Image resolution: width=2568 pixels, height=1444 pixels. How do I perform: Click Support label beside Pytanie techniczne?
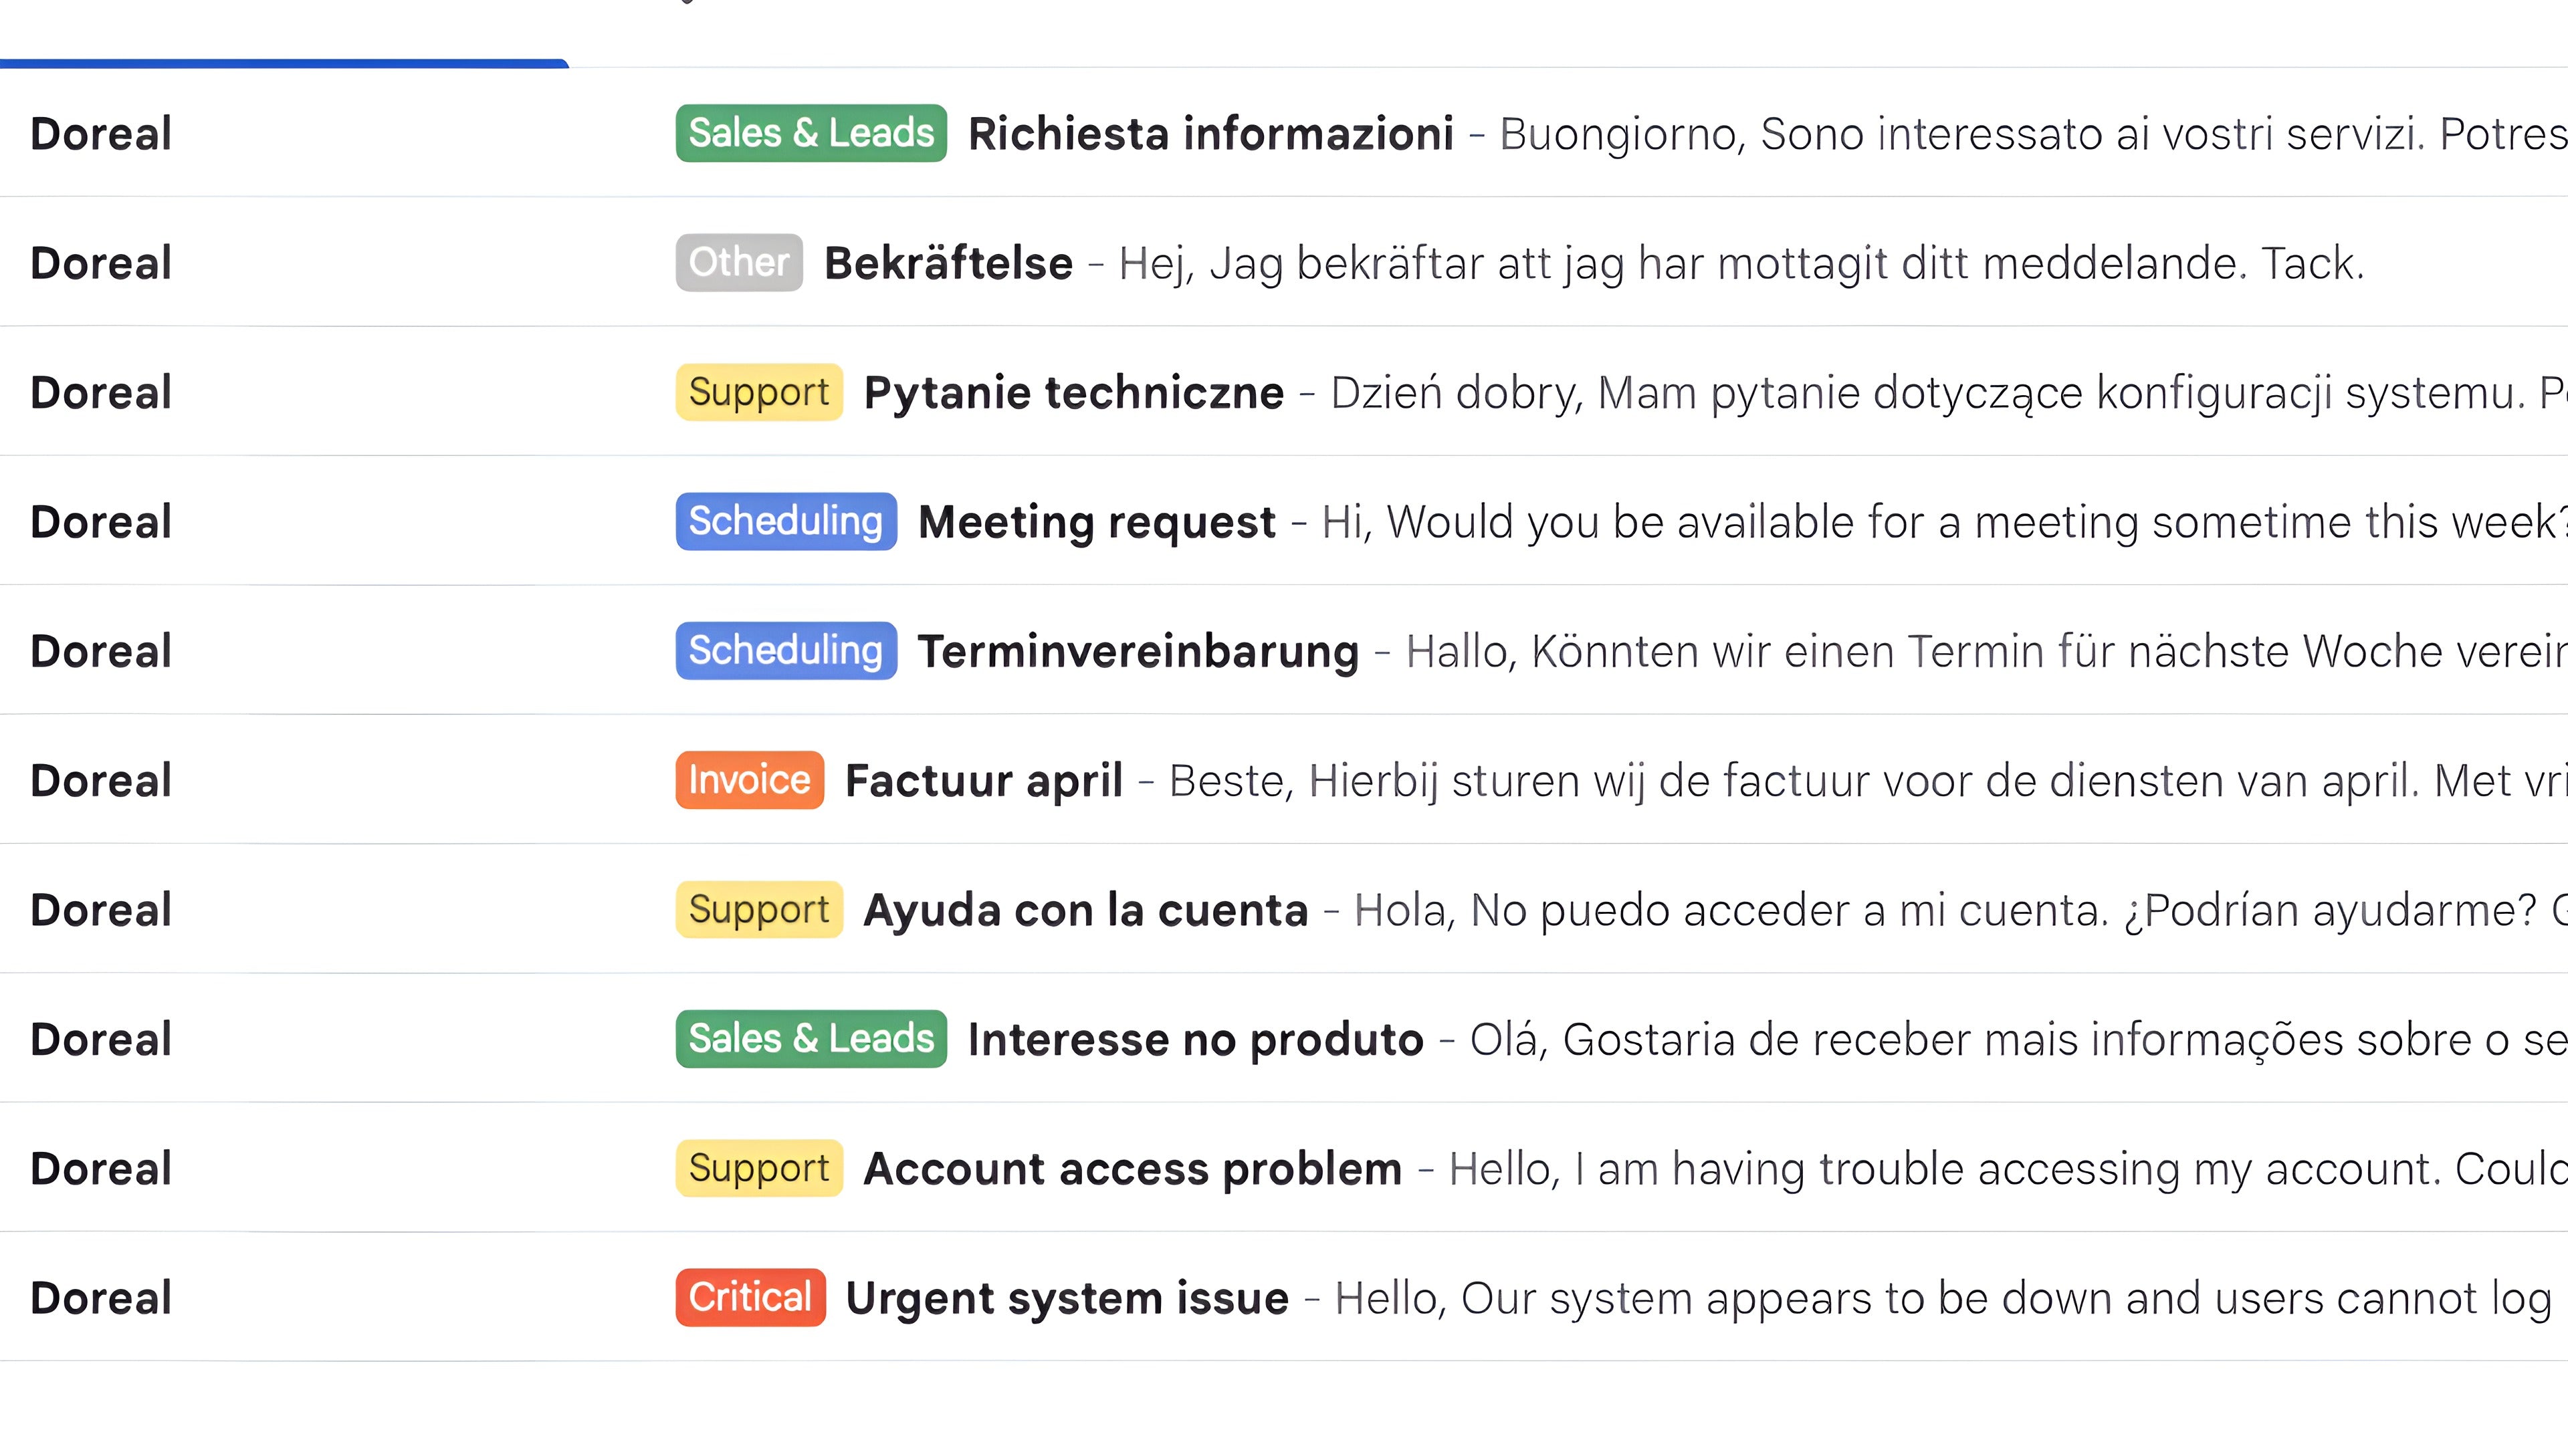pos(758,392)
